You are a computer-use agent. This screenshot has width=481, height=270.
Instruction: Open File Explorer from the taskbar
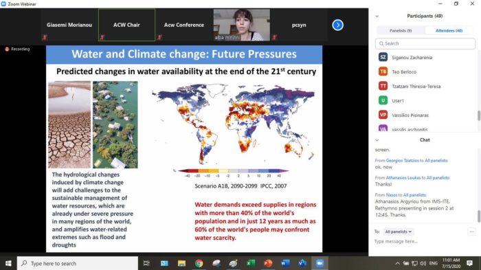(181, 263)
